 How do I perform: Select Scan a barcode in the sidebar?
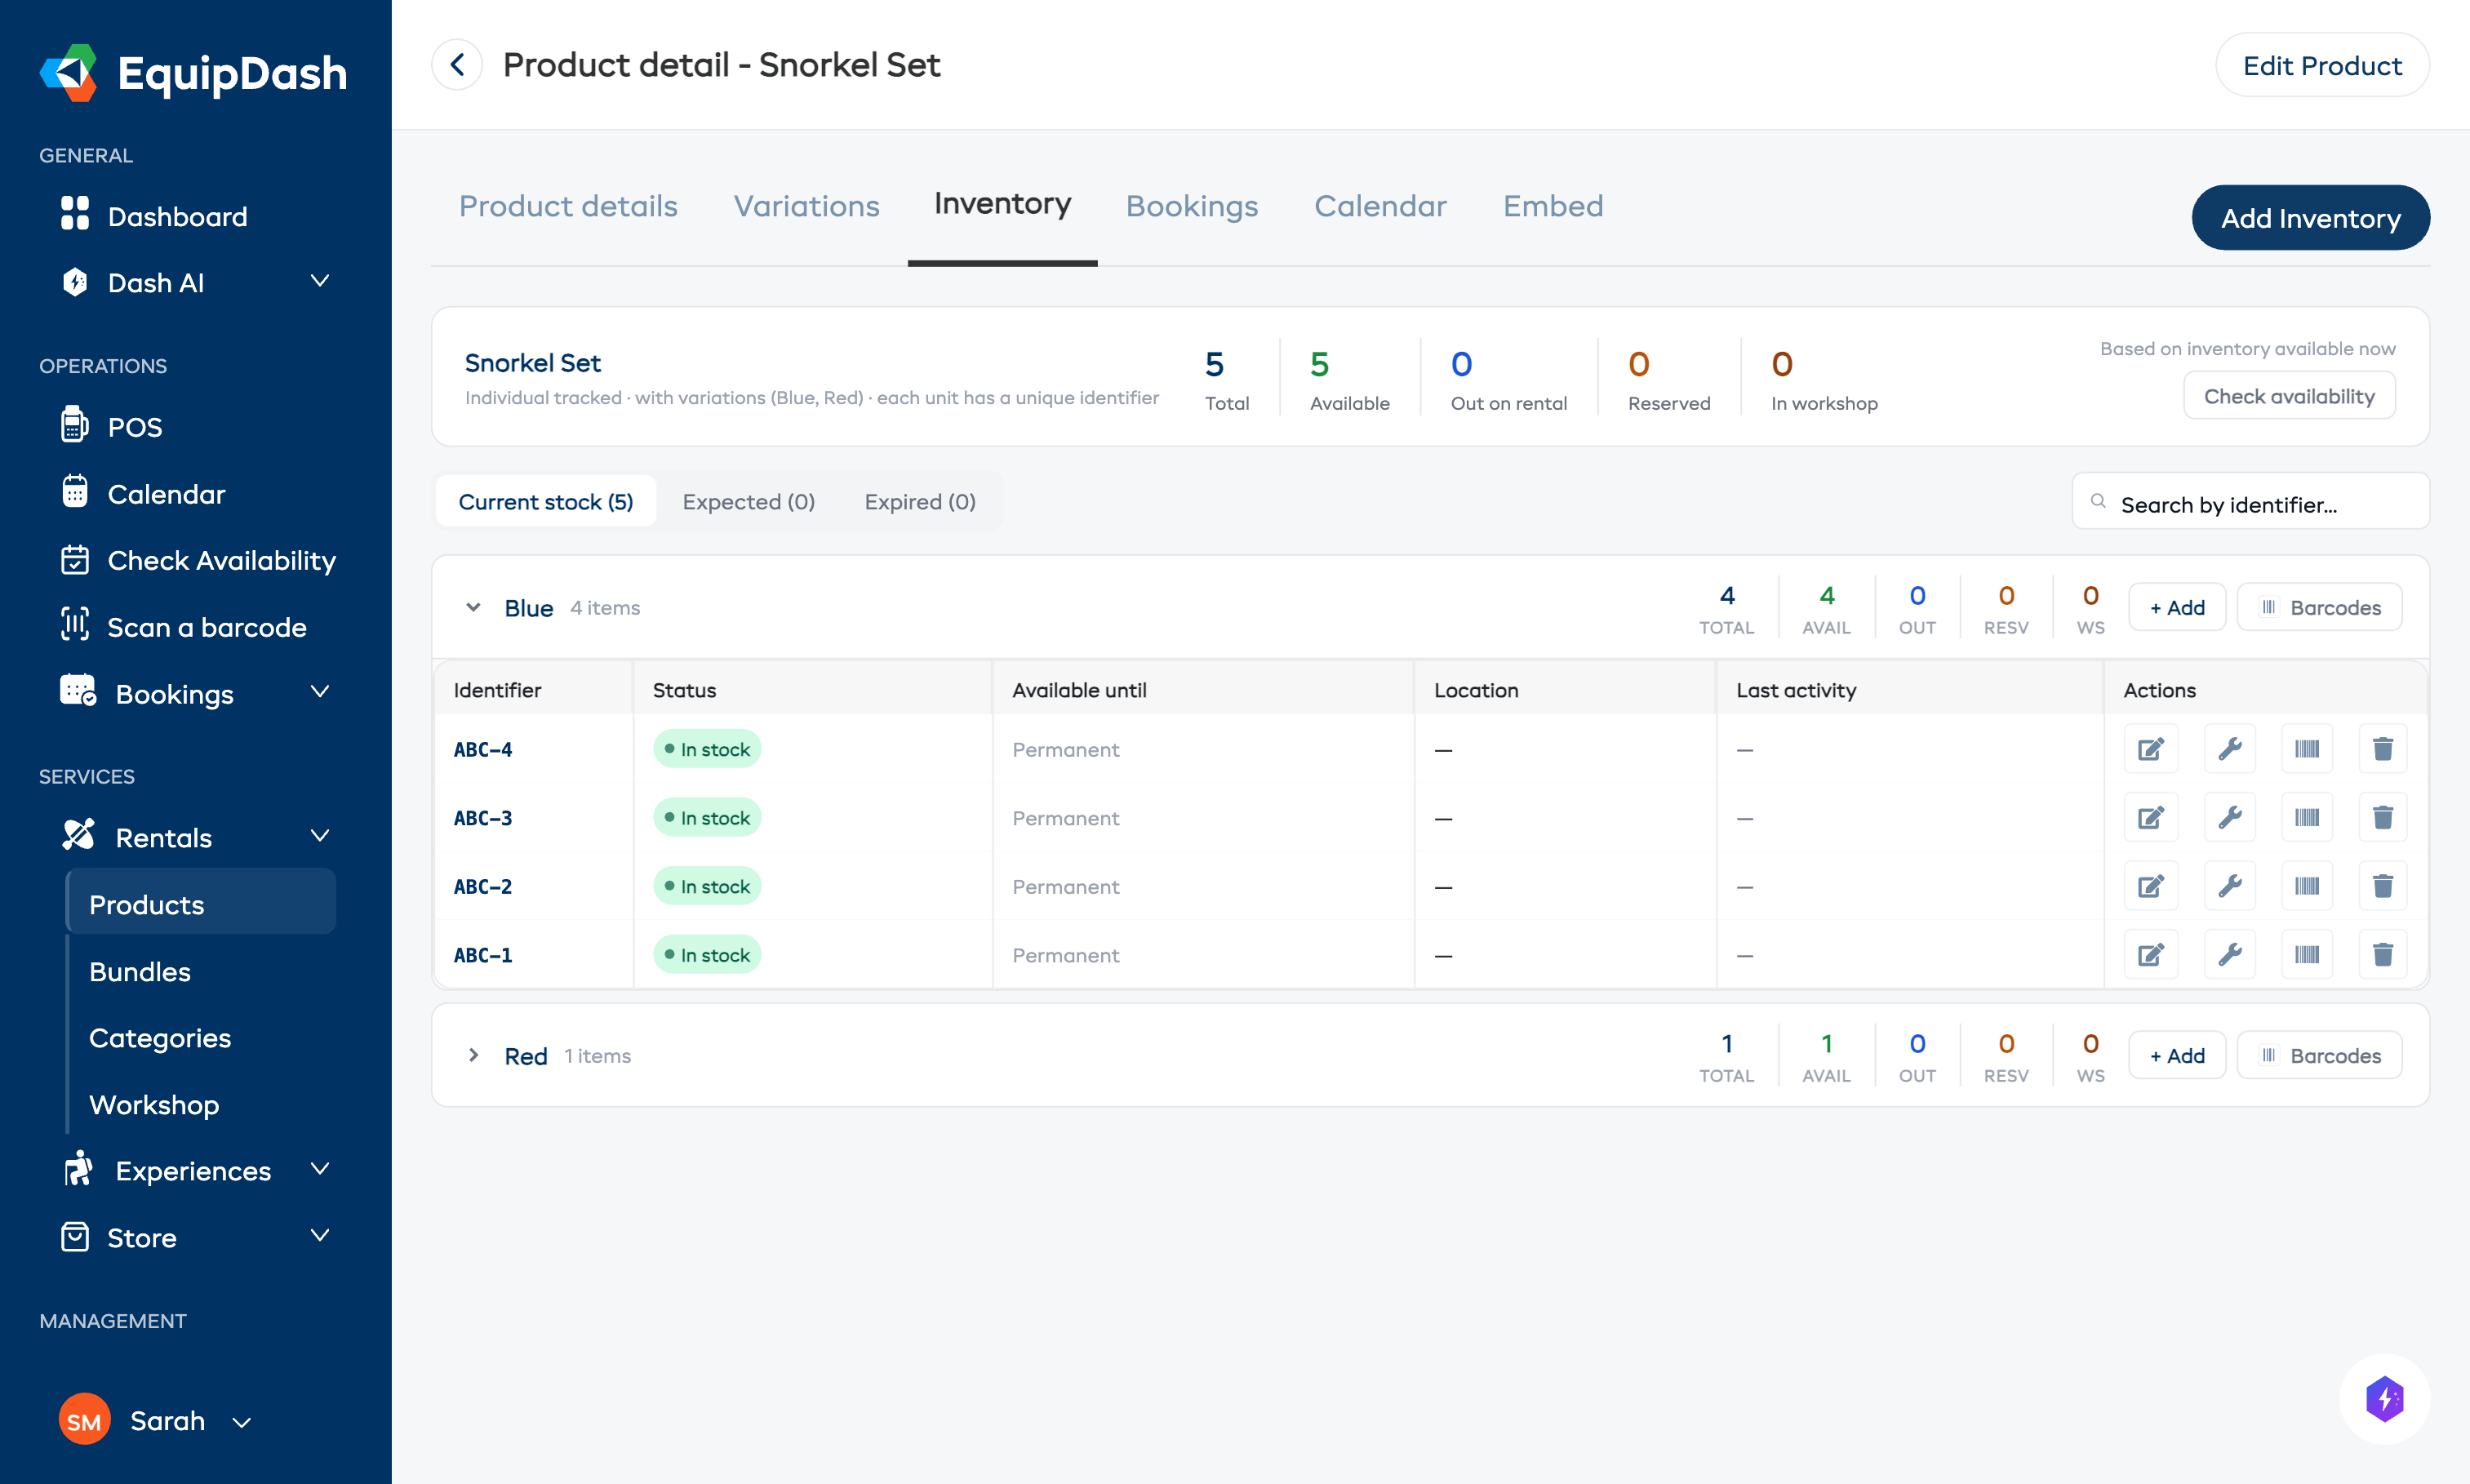click(x=206, y=627)
